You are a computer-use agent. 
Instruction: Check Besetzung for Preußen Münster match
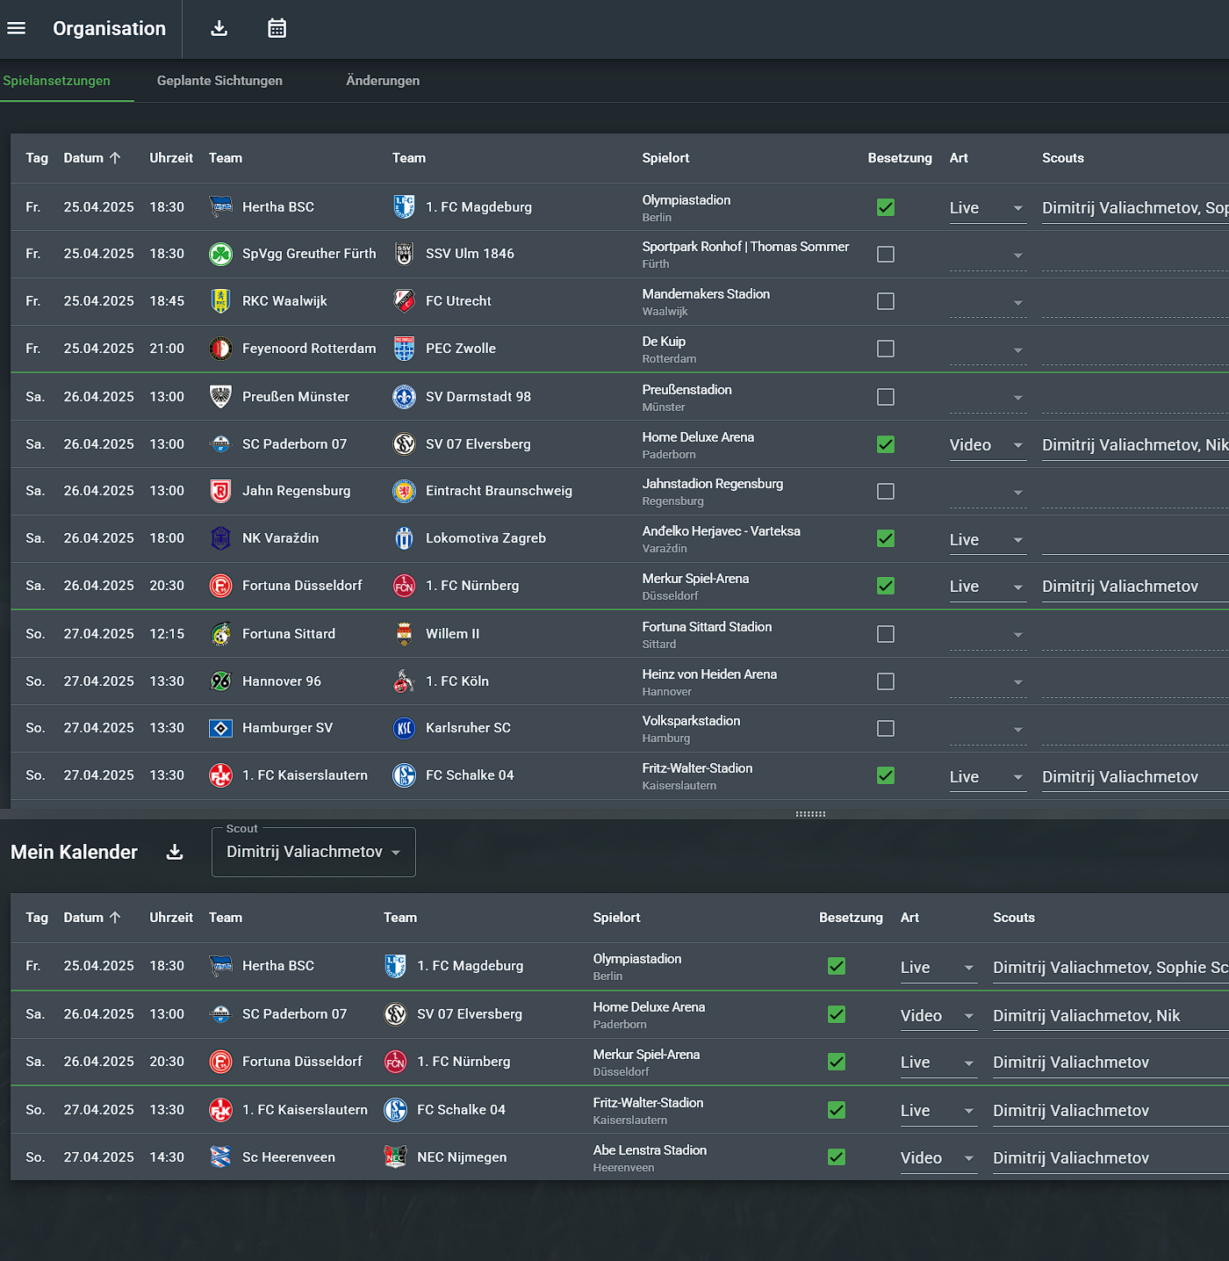click(886, 397)
